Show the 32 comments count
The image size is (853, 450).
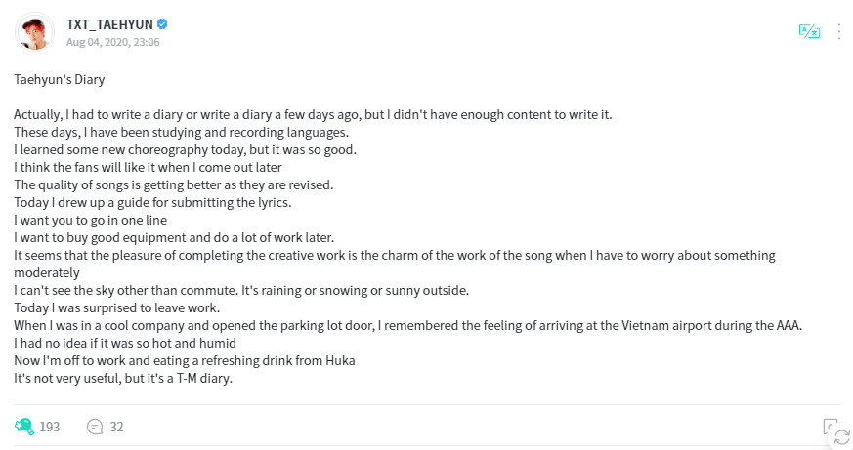click(x=116, y=427)
